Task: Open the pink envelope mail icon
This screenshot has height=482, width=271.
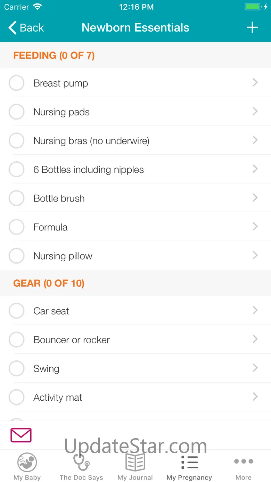Action: [21, 435]
